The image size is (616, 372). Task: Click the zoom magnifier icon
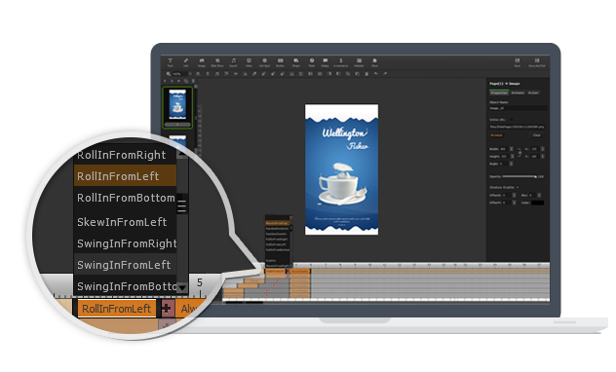coord(169,74)
